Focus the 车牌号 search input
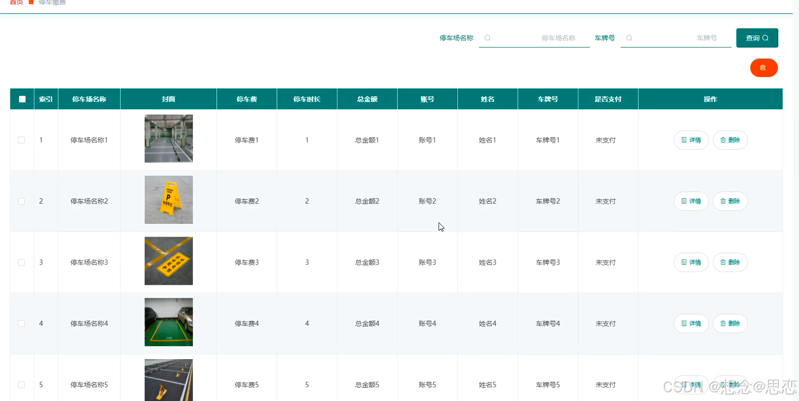The height and width of the screenshot is (401, 799). coord(676,38)
